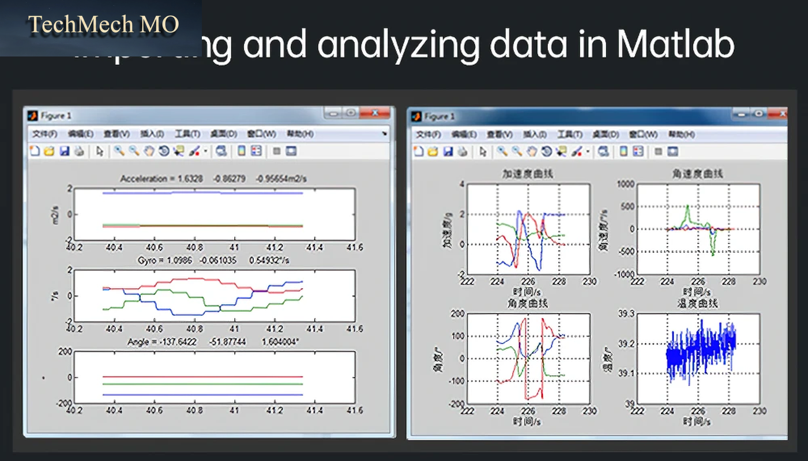Click inside the 角速度曲线 subplot axes
Viewport: 808px width, 461px height.
click(x=698, y=229)
